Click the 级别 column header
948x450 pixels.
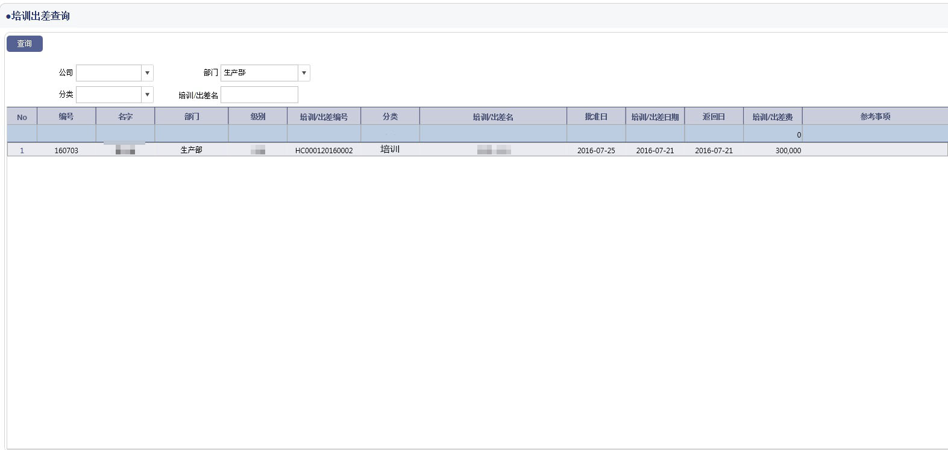258,116
